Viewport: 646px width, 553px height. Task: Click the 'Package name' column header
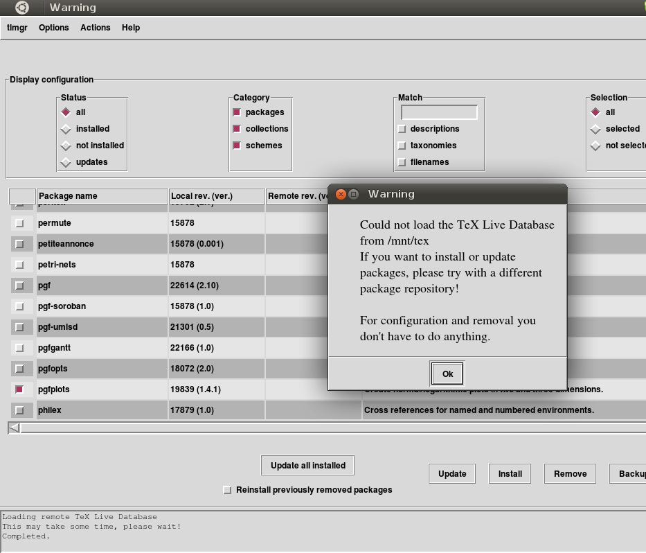pos(102,196)
